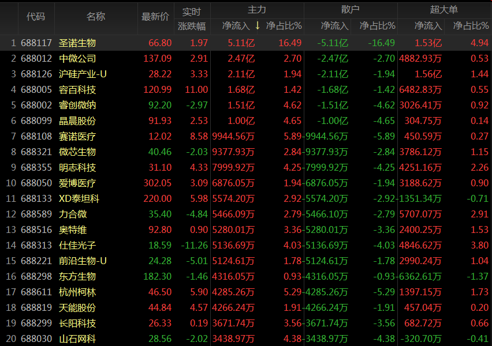Click the 散户 净流入 column header
This screenshot has width=492, height=346.
(x=335, y=26)
